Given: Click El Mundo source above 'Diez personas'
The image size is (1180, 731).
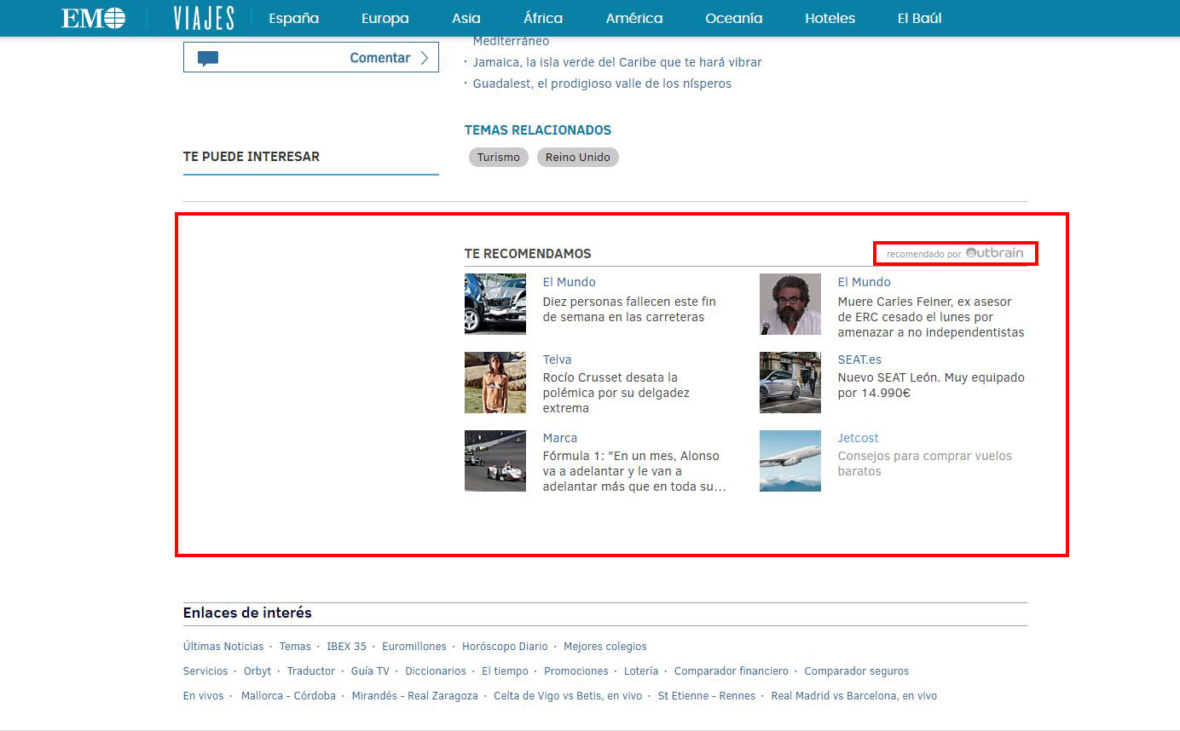Looking at the screenshot, I should coord(570,282).
